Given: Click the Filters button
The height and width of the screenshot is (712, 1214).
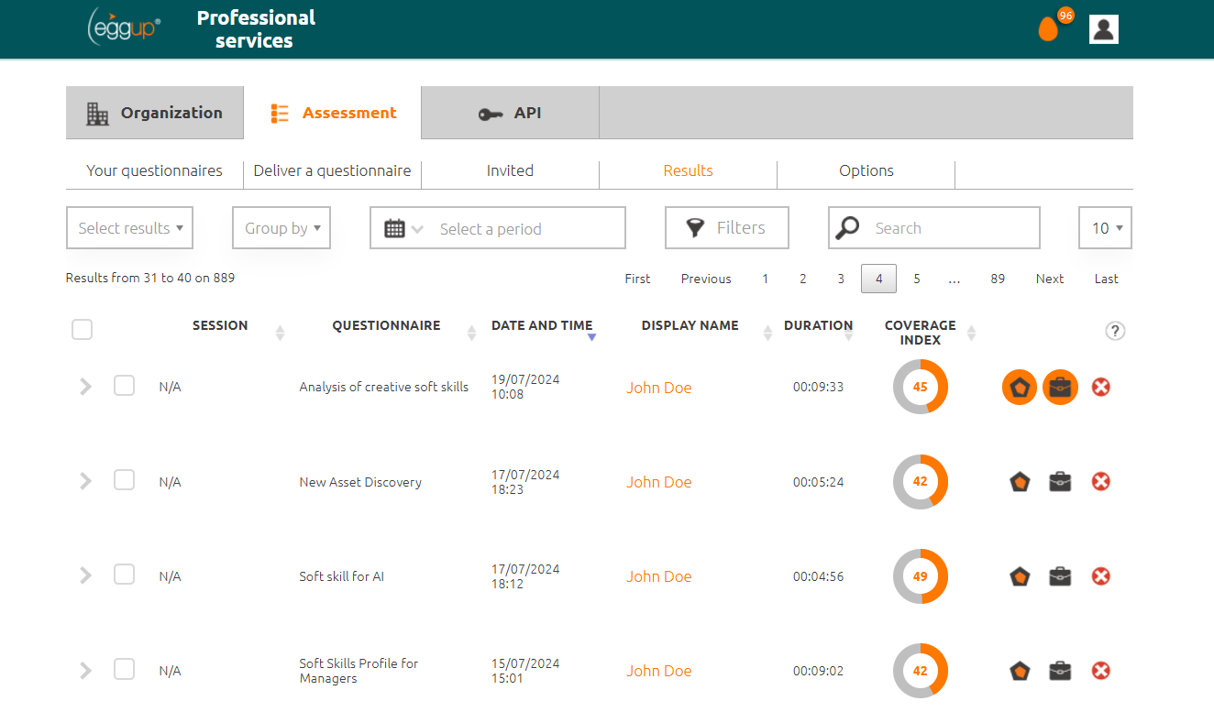Looking at the screenshot, I should tap(727, 228).
